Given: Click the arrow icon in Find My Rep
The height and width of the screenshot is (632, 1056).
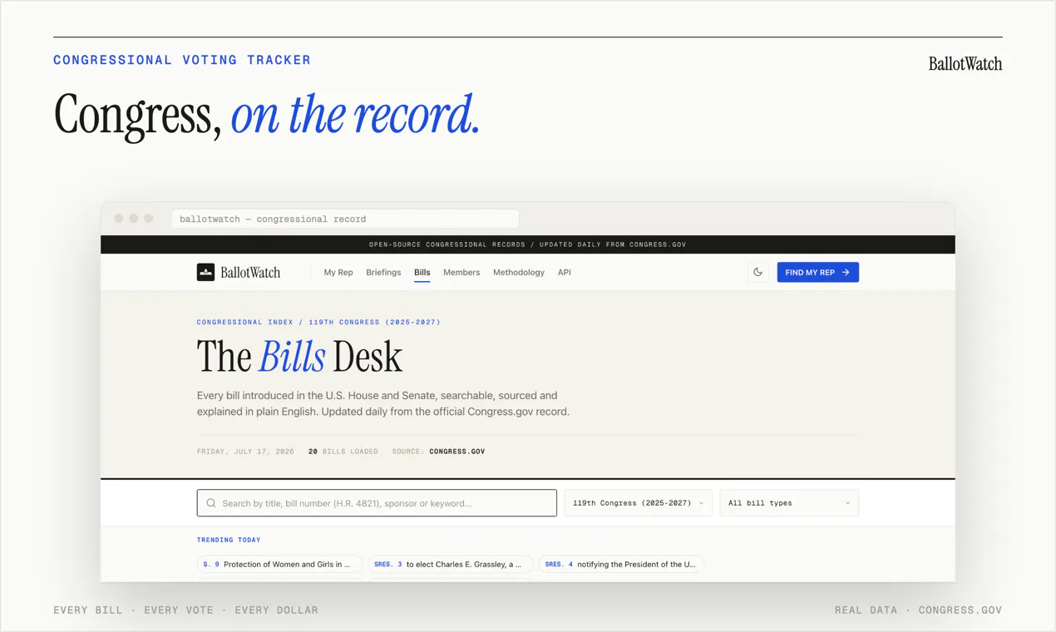Looking at the screenshot, I should click(x=846, y=272).
